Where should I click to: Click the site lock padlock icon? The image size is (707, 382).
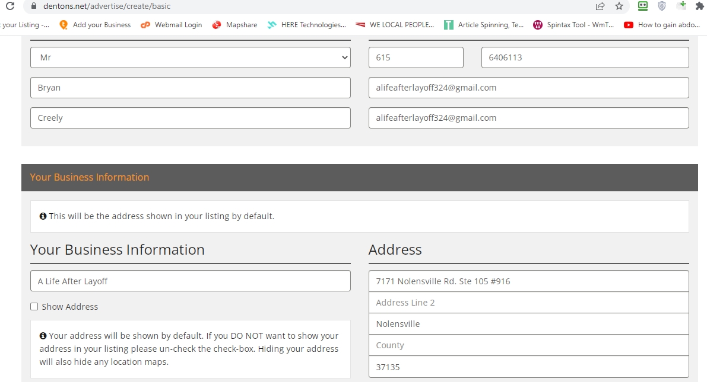[x=33, y=6]
